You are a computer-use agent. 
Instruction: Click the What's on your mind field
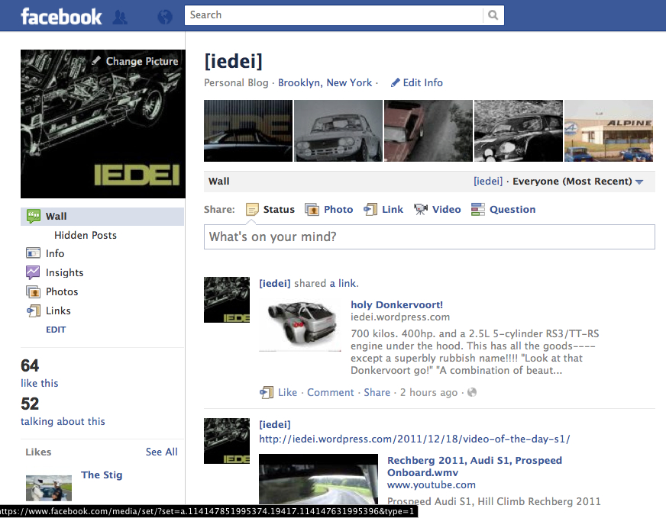pos(429,236)
